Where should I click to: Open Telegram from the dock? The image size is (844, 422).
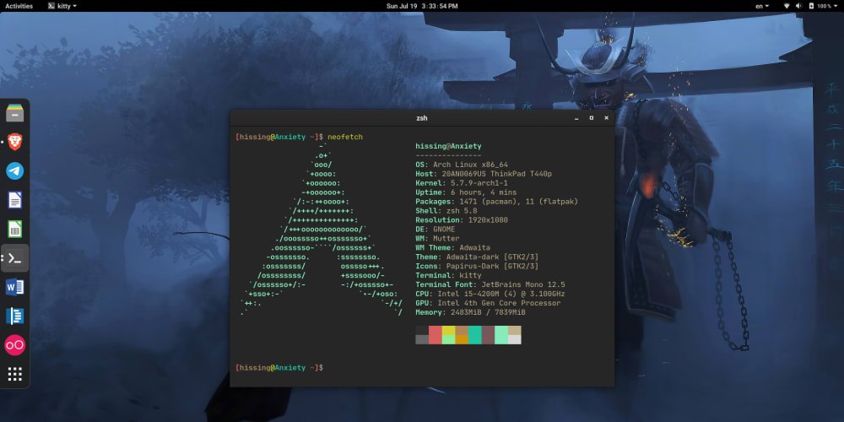15,171
